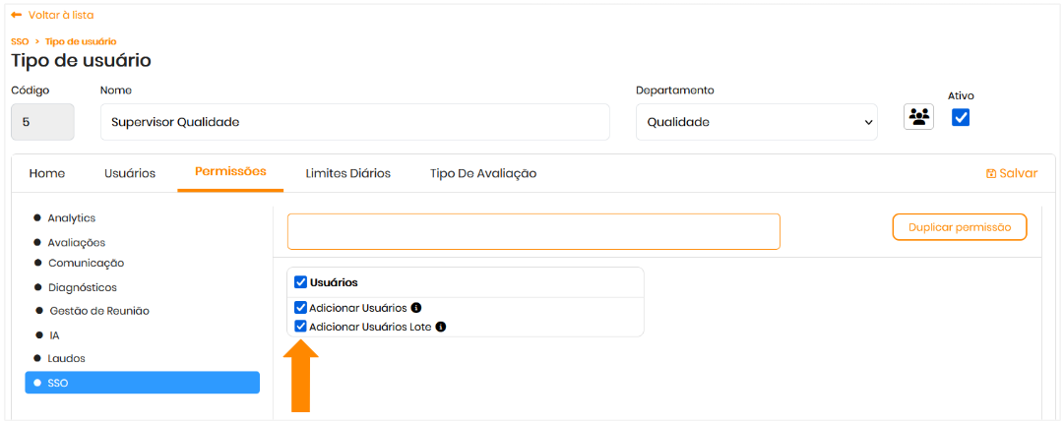Uncheck Adicionar Usuários Lote permission
This screenshot has width=1064, height=424.
[x=301, y=327]
